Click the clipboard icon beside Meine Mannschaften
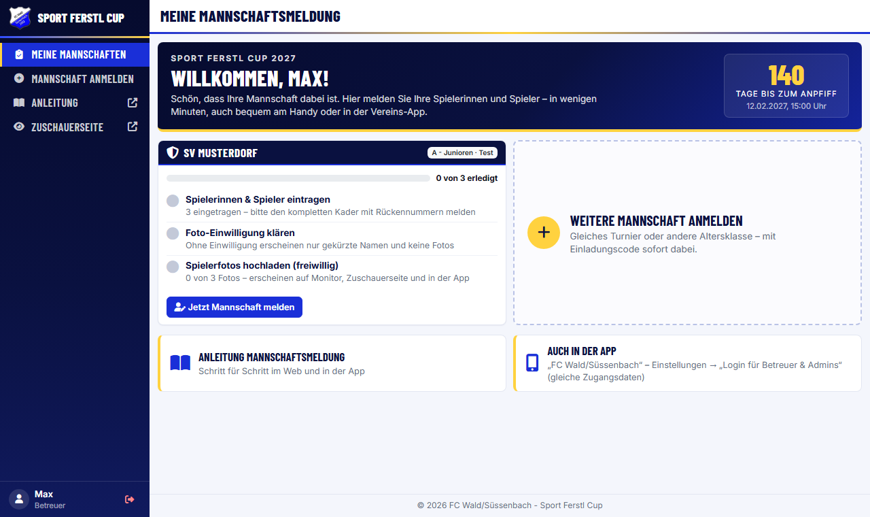This screenshot has width=870, height=517. 19,54
